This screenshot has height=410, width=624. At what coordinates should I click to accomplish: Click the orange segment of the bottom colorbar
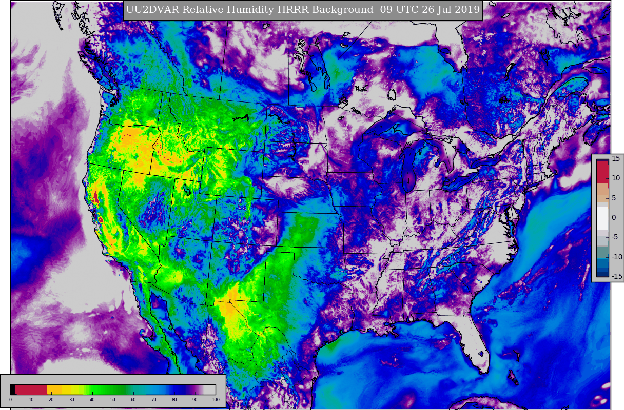click(x=54, y=389)
